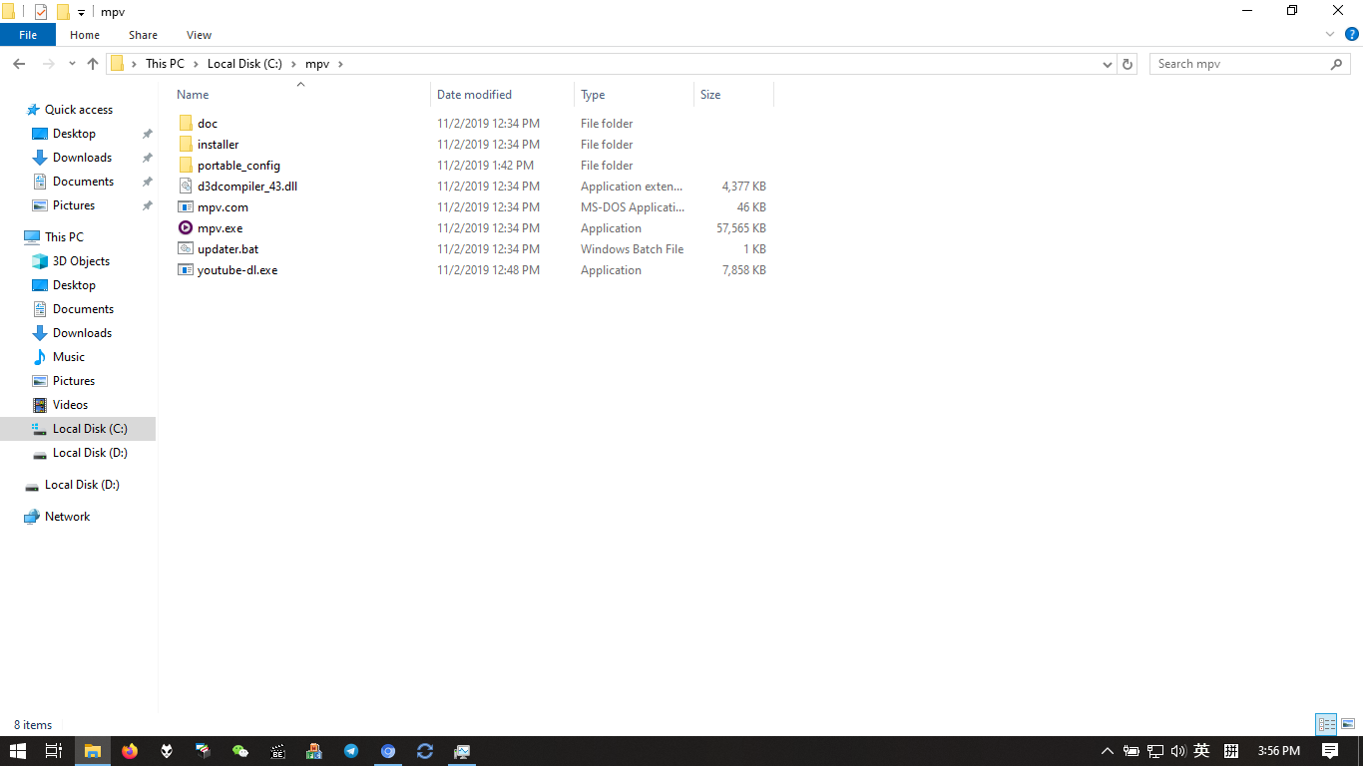Toggle the 英 input language indicator
The height and width of the screenshot is (766, 1363).
1202,751
